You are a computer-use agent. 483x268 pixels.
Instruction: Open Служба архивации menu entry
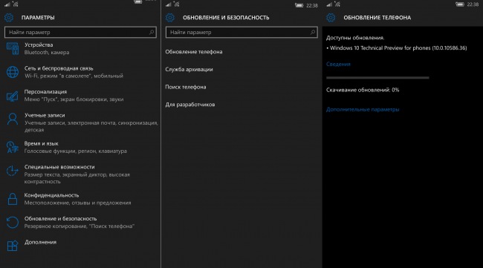(189, 69)
